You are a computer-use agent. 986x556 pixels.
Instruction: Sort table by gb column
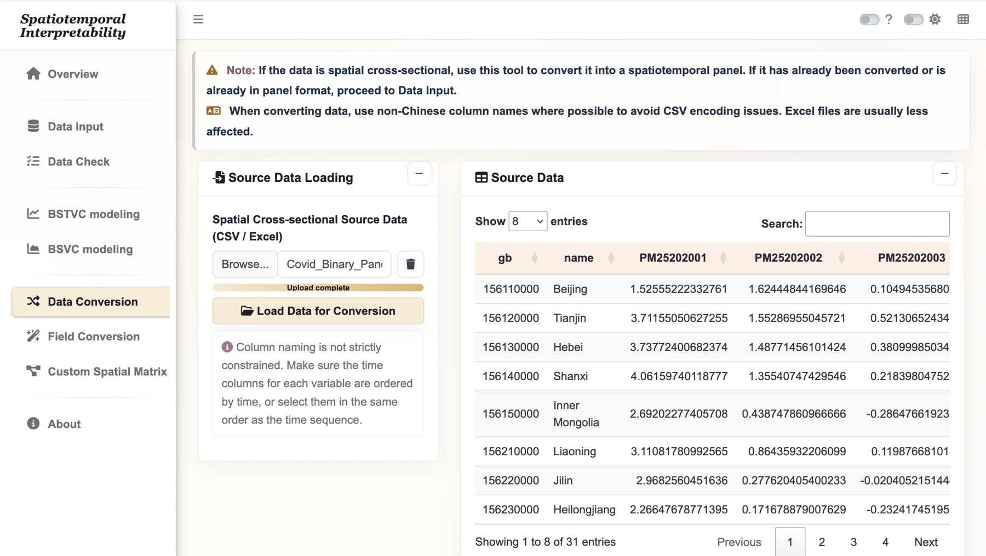510,258
